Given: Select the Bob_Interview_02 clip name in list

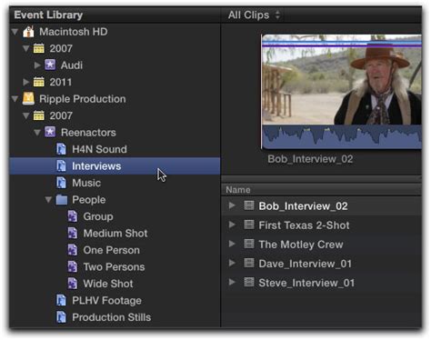Looking at the screenshot, I should tap(303, 206).
